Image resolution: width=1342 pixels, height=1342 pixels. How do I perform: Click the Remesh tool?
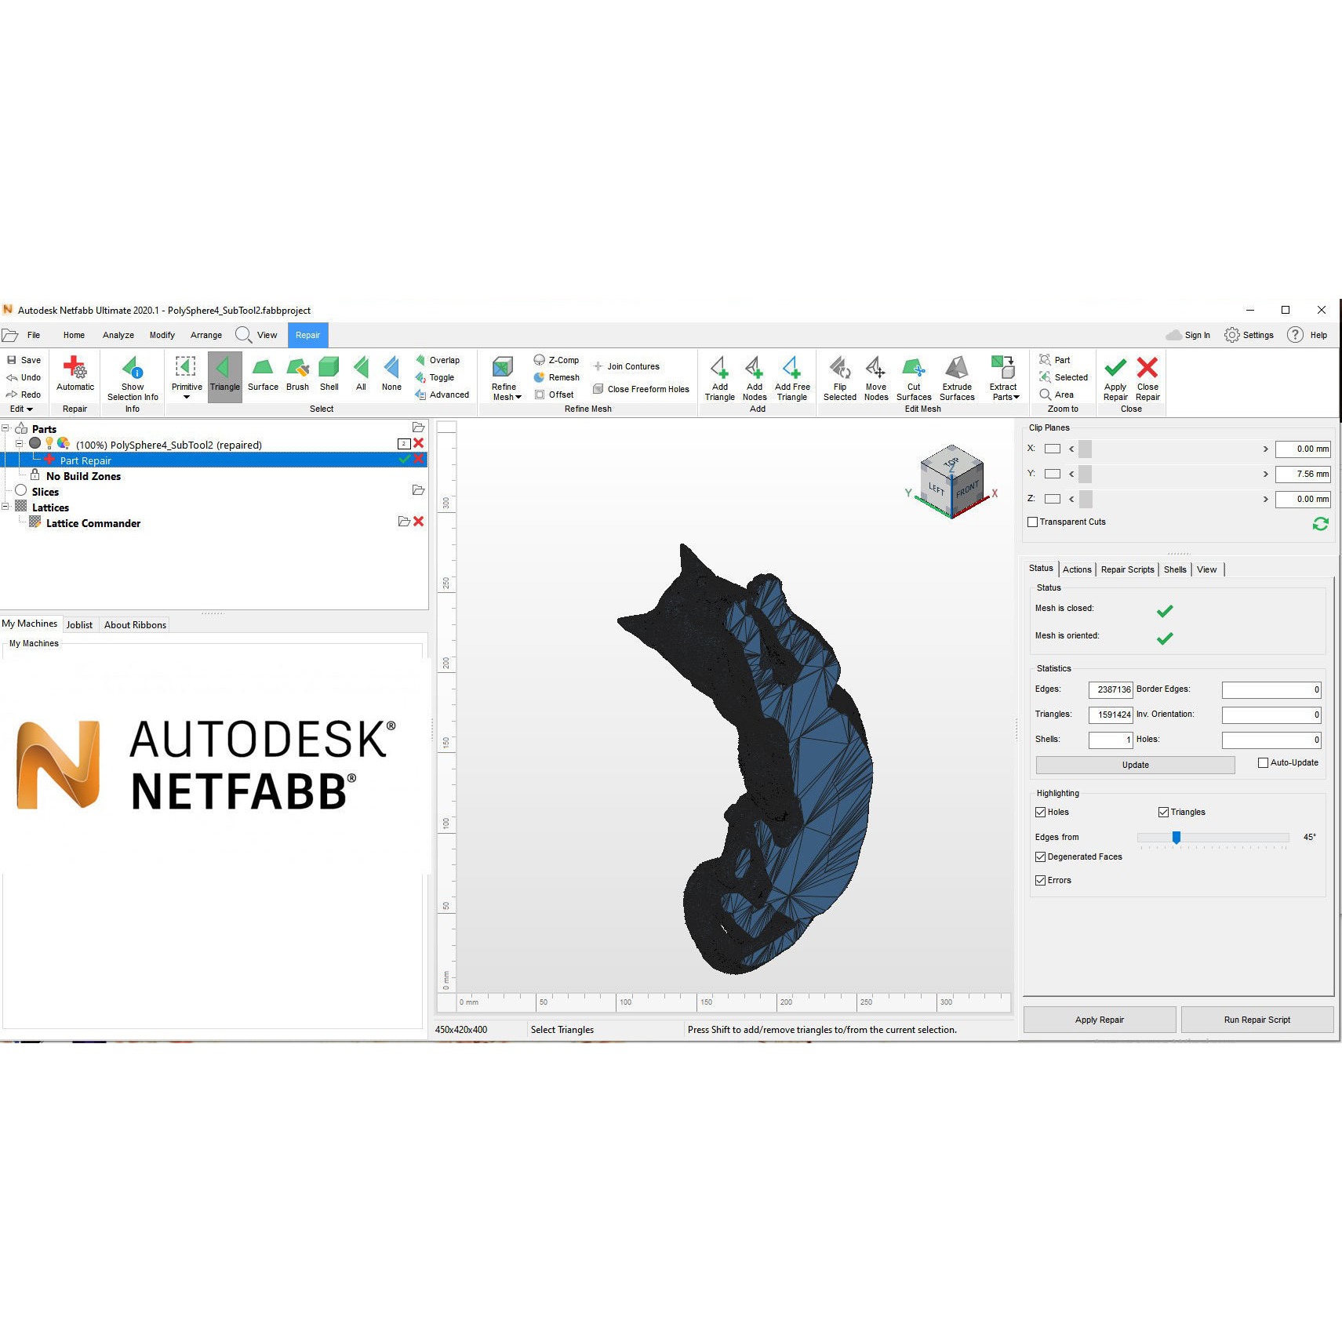[556, 377]
